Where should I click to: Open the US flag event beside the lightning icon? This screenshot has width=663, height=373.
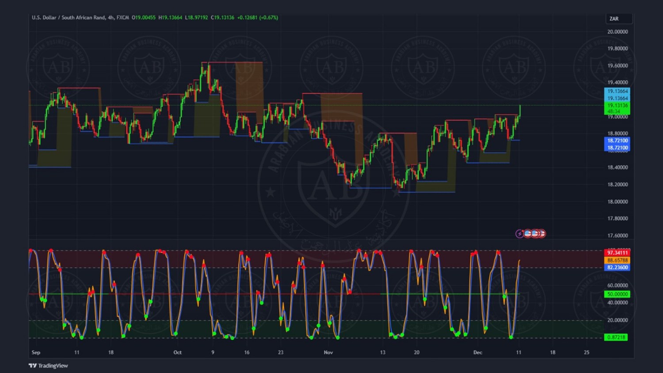pyautogui.click(x=527, y=233)
